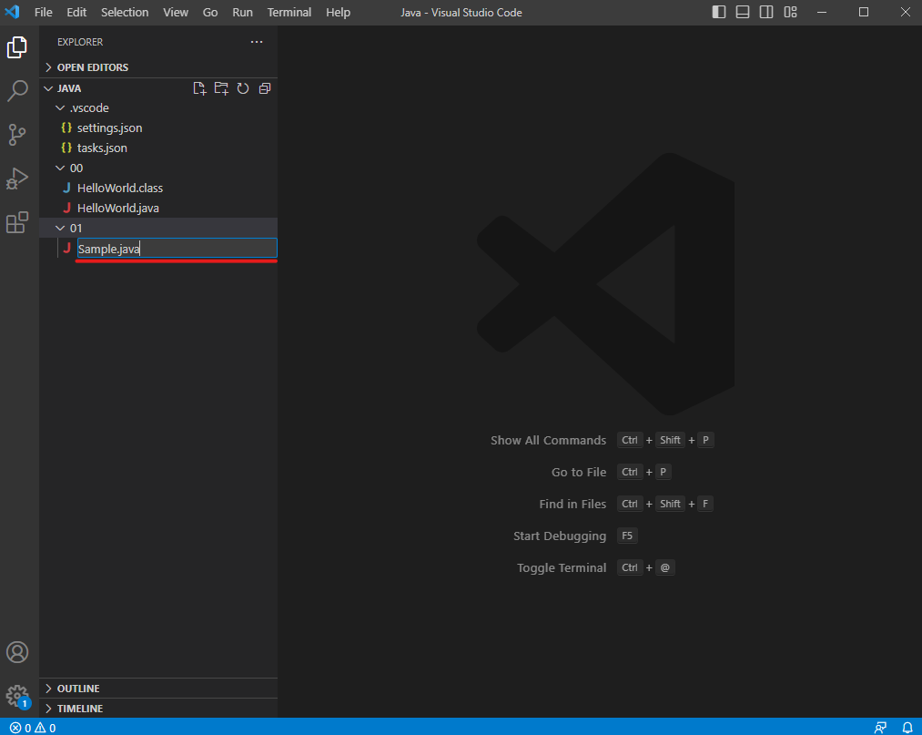Open the Manage gear settings
Image resolution: width=922 pixels, height=735 pixels.
(x=17, y=697)
